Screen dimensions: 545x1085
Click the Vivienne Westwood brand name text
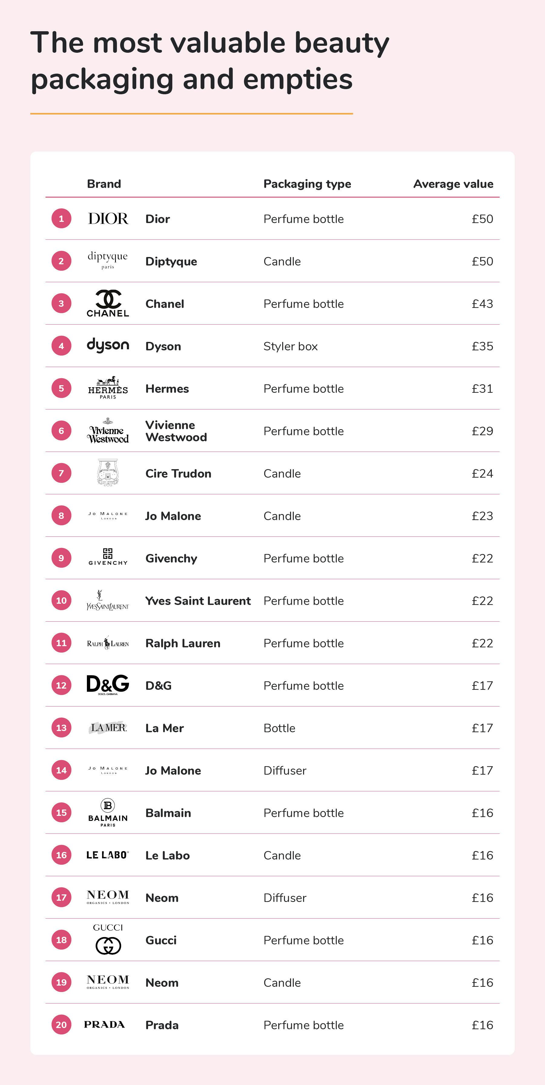pyautogui.click(x=176, y=431)
